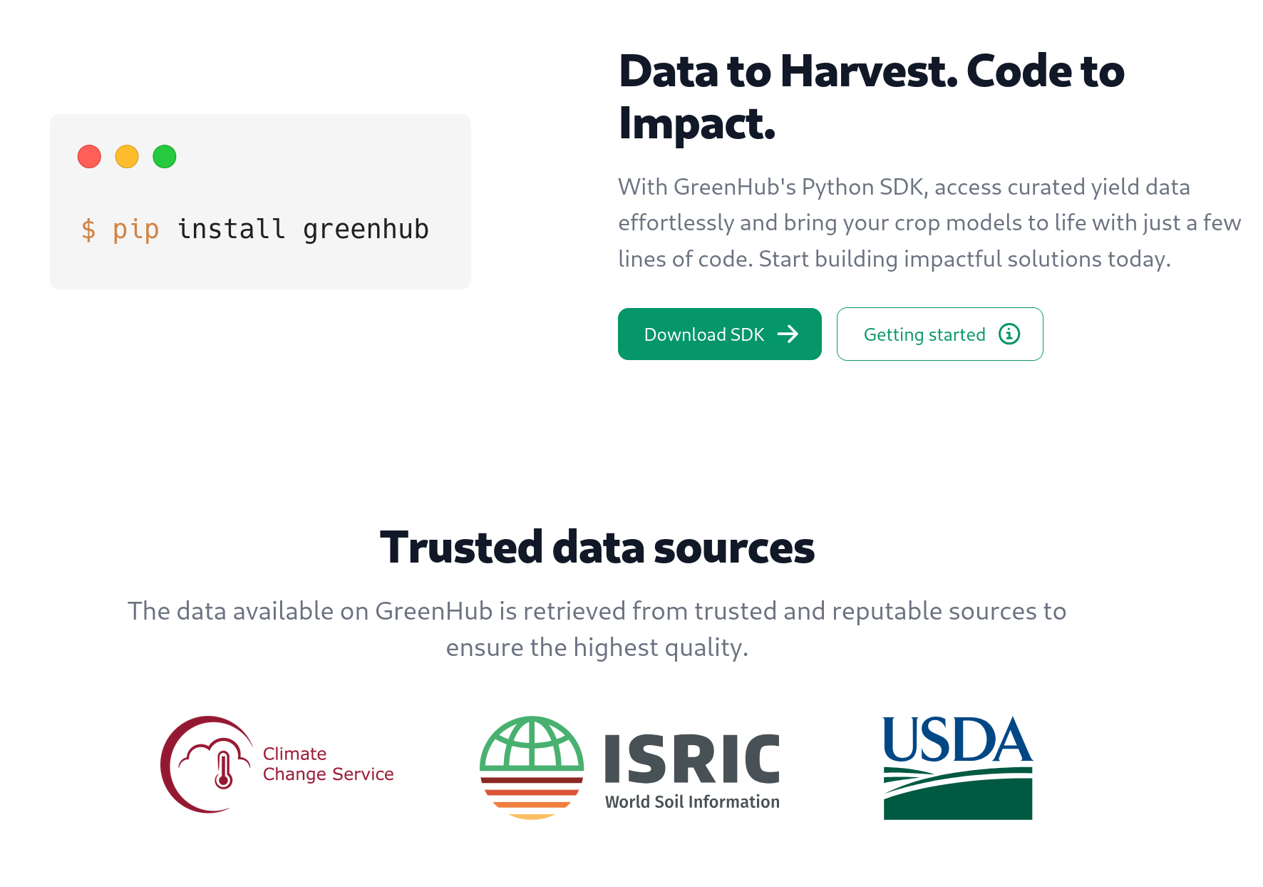Click the Climate Change Service text label

[328, 764]
